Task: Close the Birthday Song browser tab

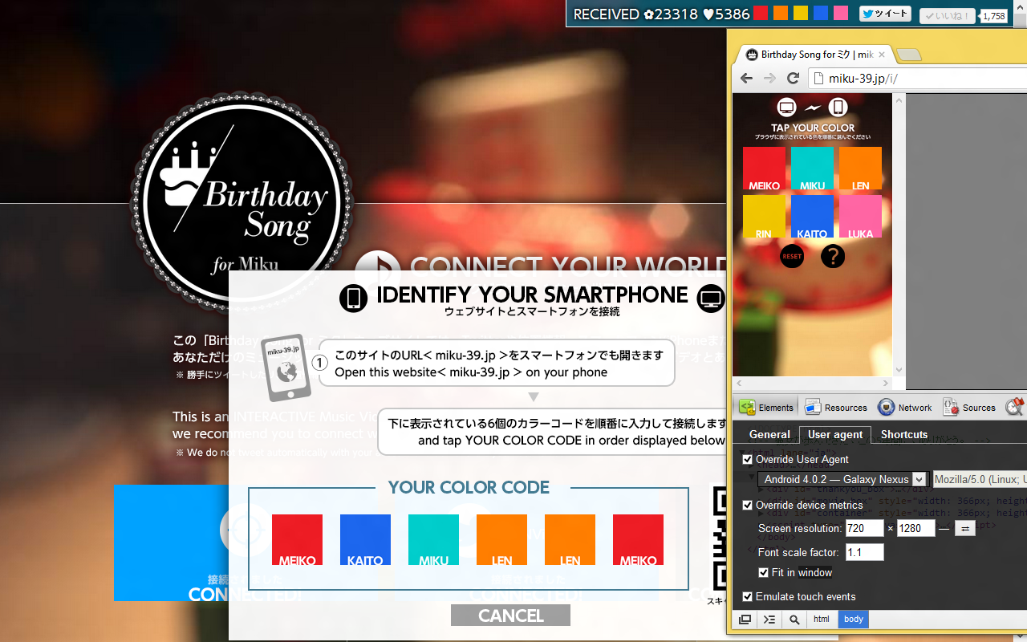Action: [882, 55]
